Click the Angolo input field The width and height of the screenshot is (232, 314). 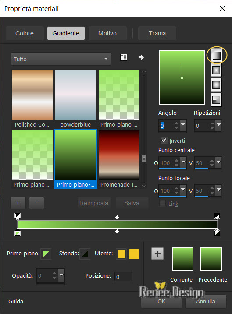[x=166, y=126]
